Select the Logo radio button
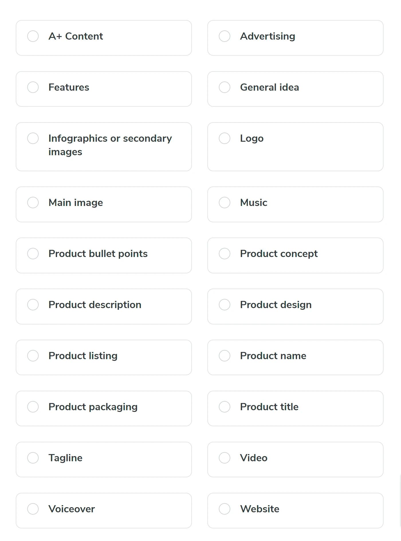Viewport: 401px width, 541px height. pos(225,139)
